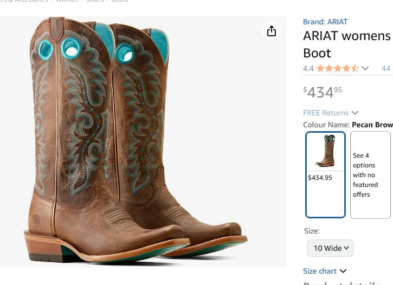Open the Size chart link
The height and width of the screenshot is (285, 393).
tap(320, 271)
